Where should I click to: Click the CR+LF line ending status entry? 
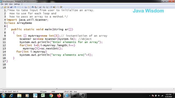pyautogui.click(x=66, y=92)
